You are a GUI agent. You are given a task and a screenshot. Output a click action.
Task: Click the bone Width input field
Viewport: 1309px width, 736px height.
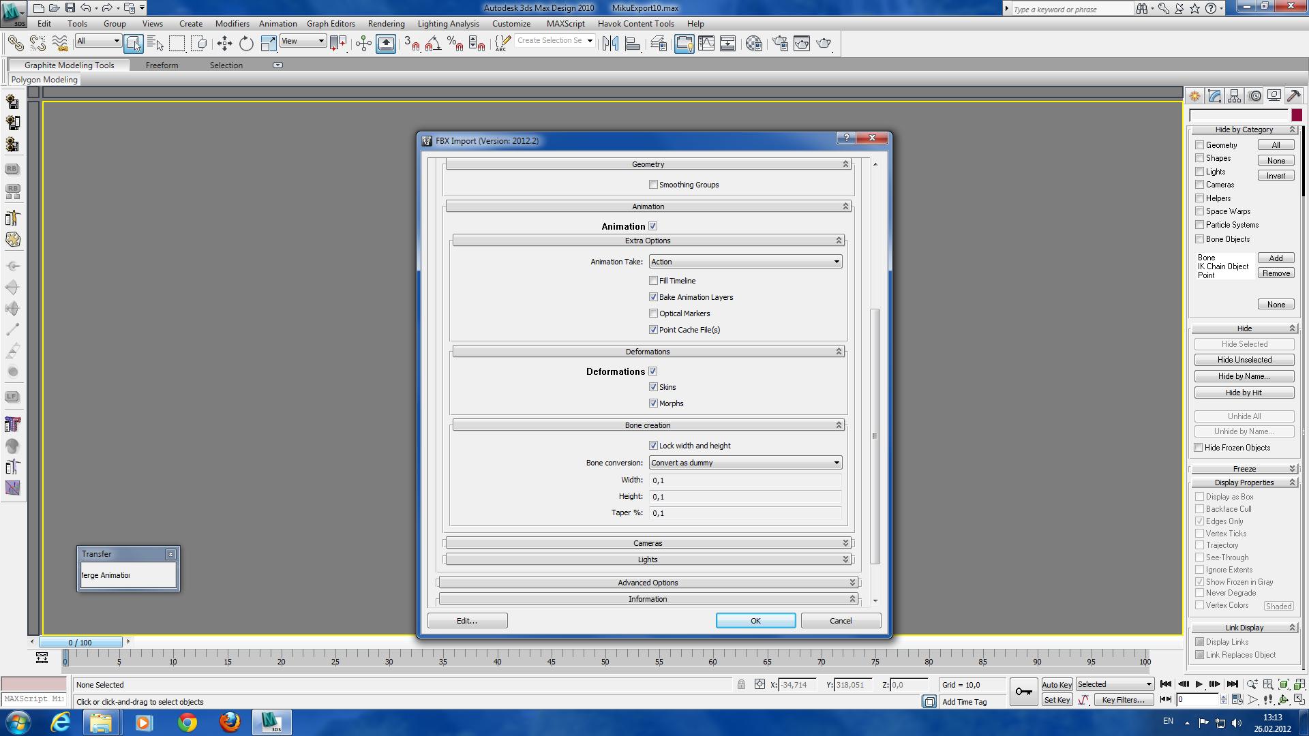click(x=745, y=480)
